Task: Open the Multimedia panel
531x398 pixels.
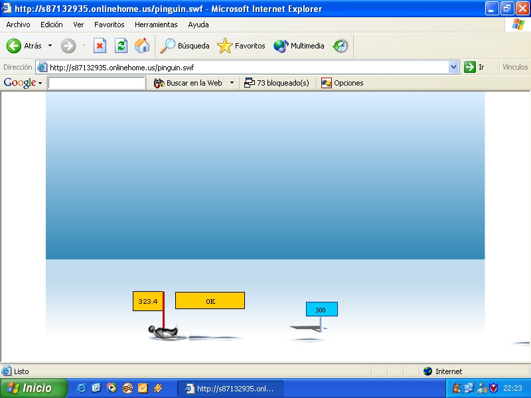Action: [x=299, y=46]
